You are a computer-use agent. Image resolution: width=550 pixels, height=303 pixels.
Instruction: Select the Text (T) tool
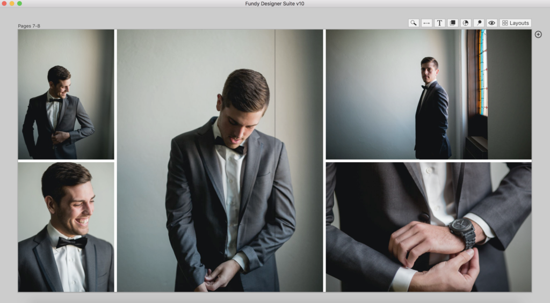[x=439, y=23]
